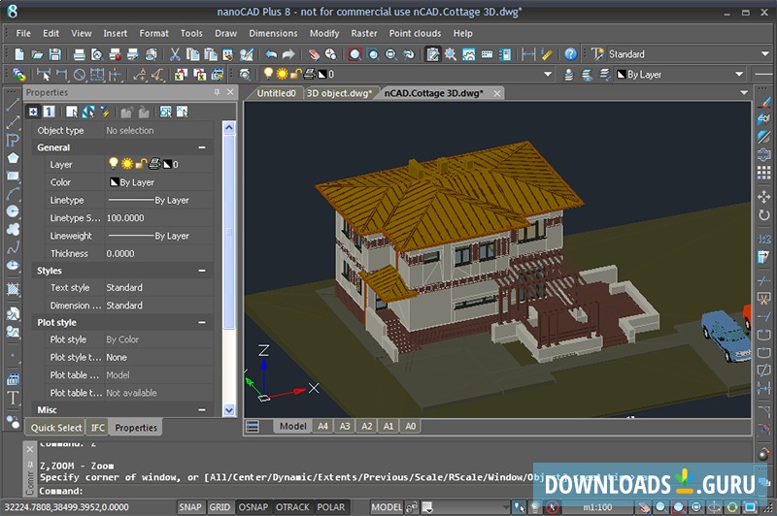
Task: Click the Undo arrow icon
Action: 271,54
